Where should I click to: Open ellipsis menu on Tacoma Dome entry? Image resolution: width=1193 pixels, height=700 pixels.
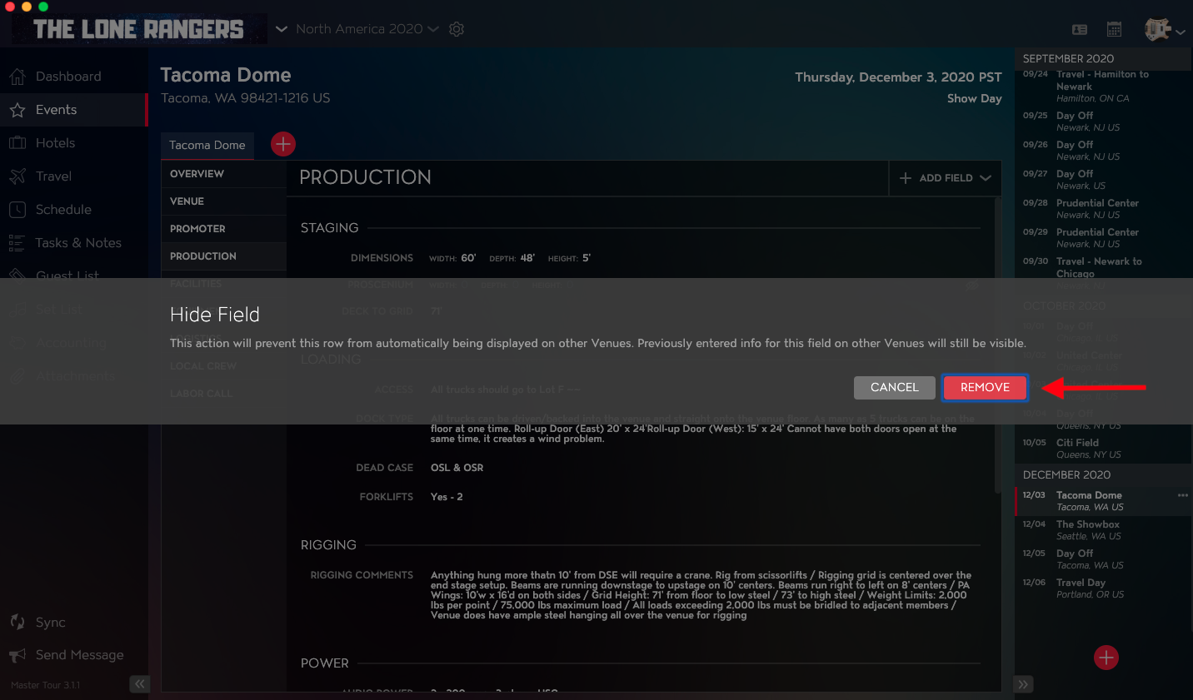(1182, 494)
